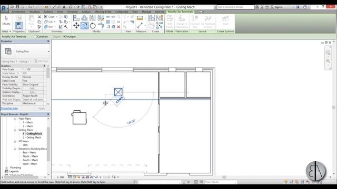This screenshot has height=189, width=337.
Task: Open the Ceiling Plan type selector dropdown
Action: 48,51
